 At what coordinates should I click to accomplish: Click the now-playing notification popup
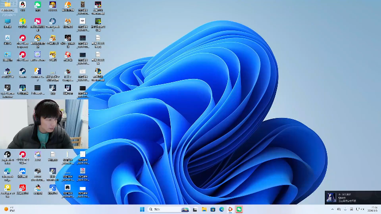coord(352,197)
